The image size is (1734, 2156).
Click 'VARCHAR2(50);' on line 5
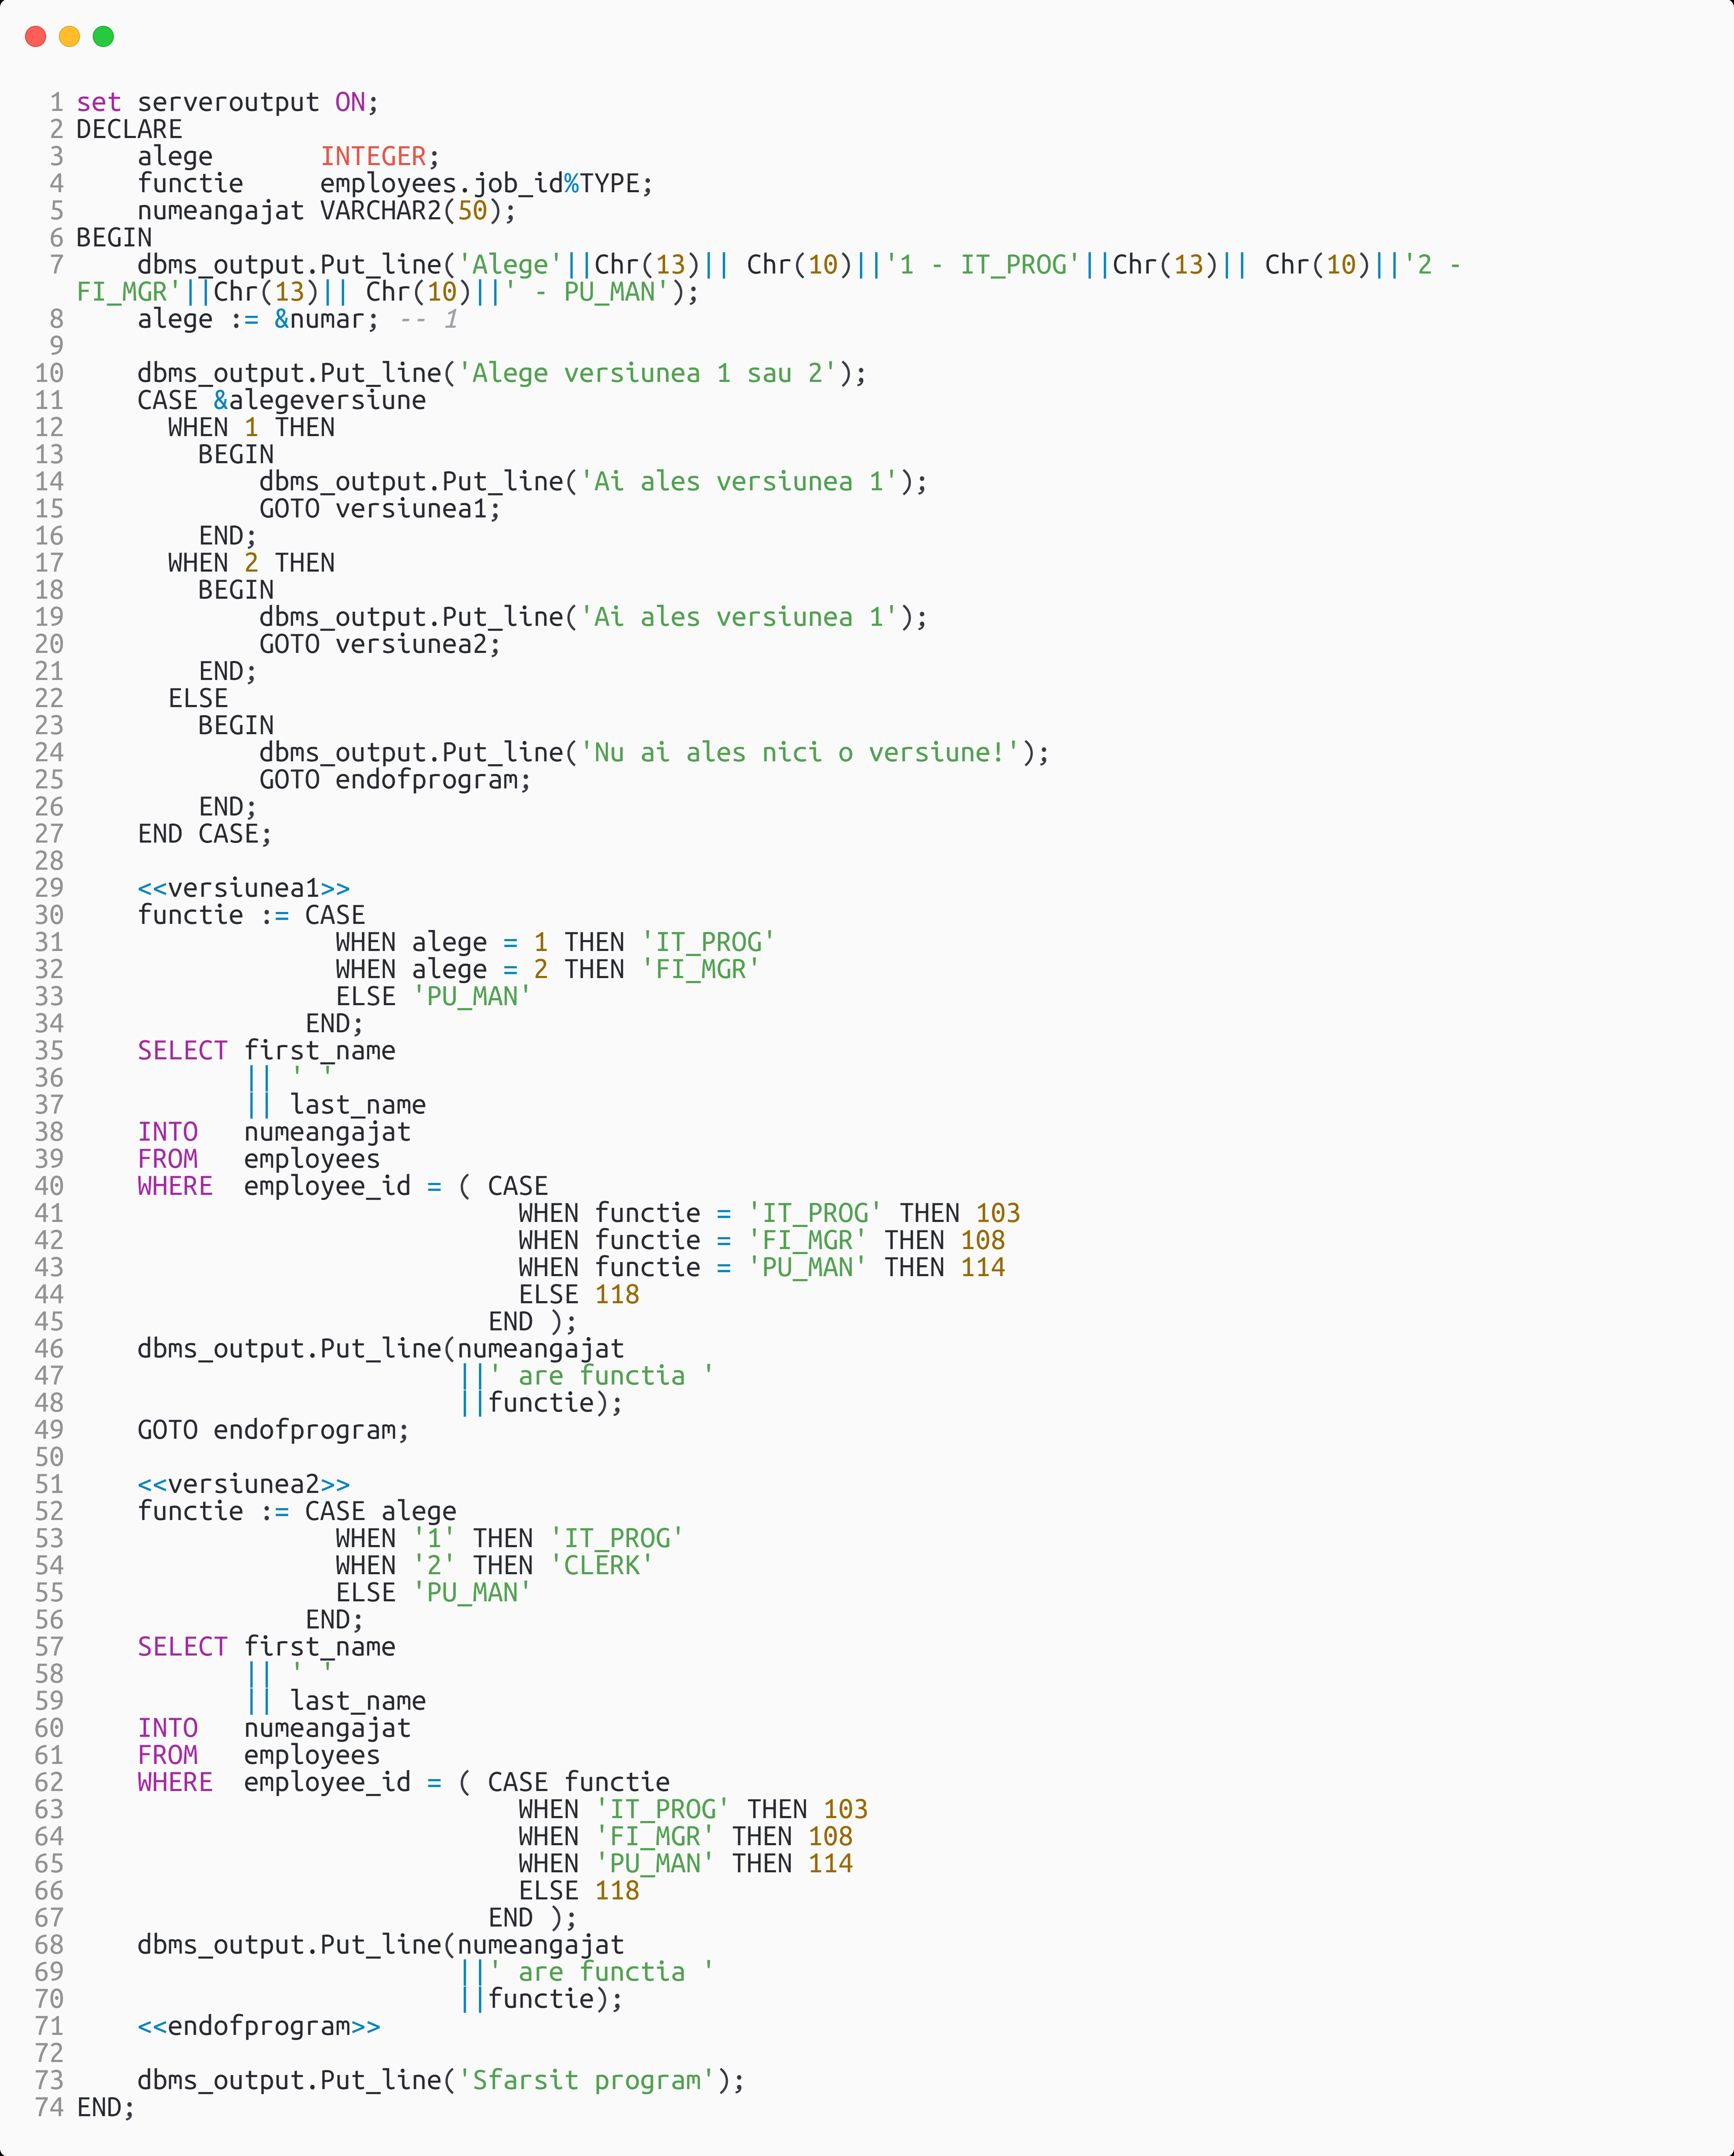(x=418, y=210)
